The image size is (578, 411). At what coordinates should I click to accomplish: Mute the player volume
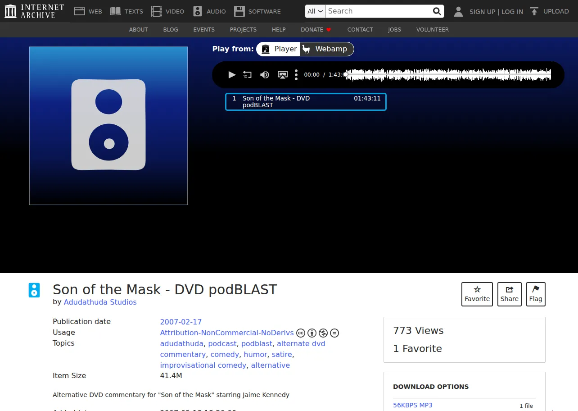pos(265,75)
